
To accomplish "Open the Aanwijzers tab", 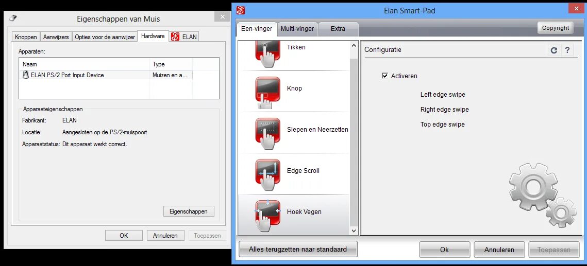I will pyautogui.click(x=56, y=37).
